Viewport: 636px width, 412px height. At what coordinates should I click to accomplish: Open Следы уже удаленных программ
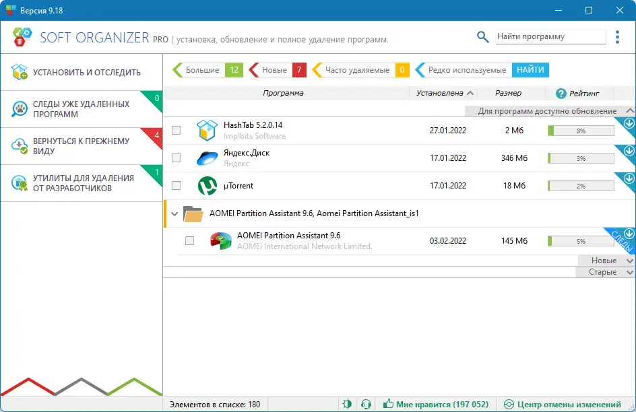point(82,109)
